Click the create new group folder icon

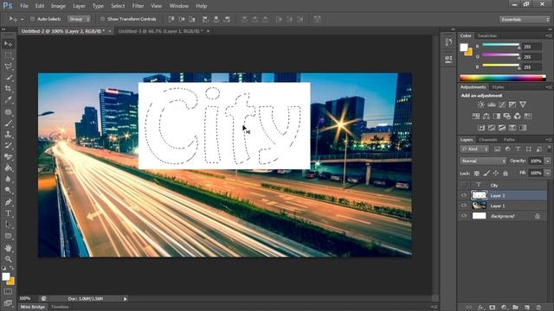pyautogui.click(x=515, y=308)
